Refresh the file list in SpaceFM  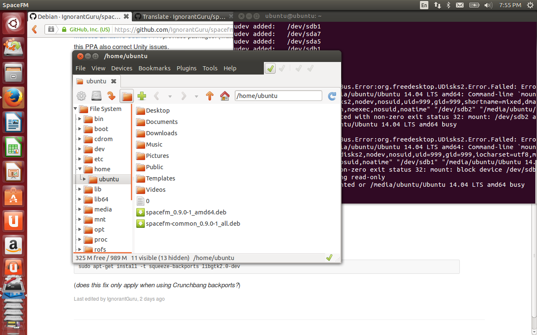(332, 96)
